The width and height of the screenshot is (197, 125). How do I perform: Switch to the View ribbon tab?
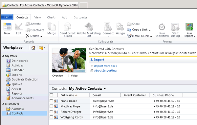(x=37, y=17)
